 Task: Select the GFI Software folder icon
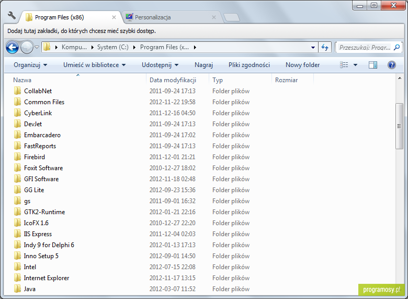coord(17,179)
